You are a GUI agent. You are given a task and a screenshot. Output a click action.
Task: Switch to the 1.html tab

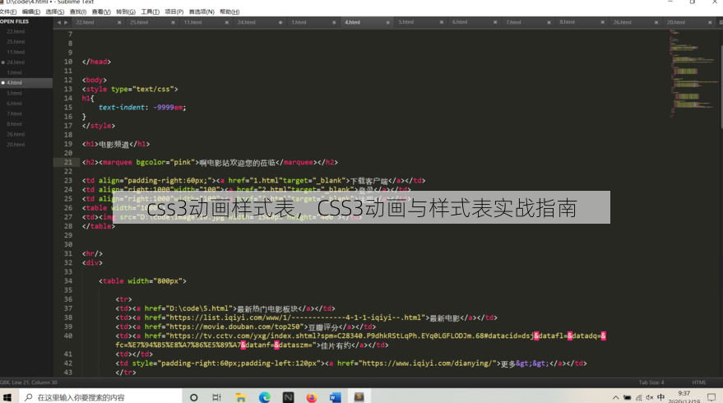[299, 22]
